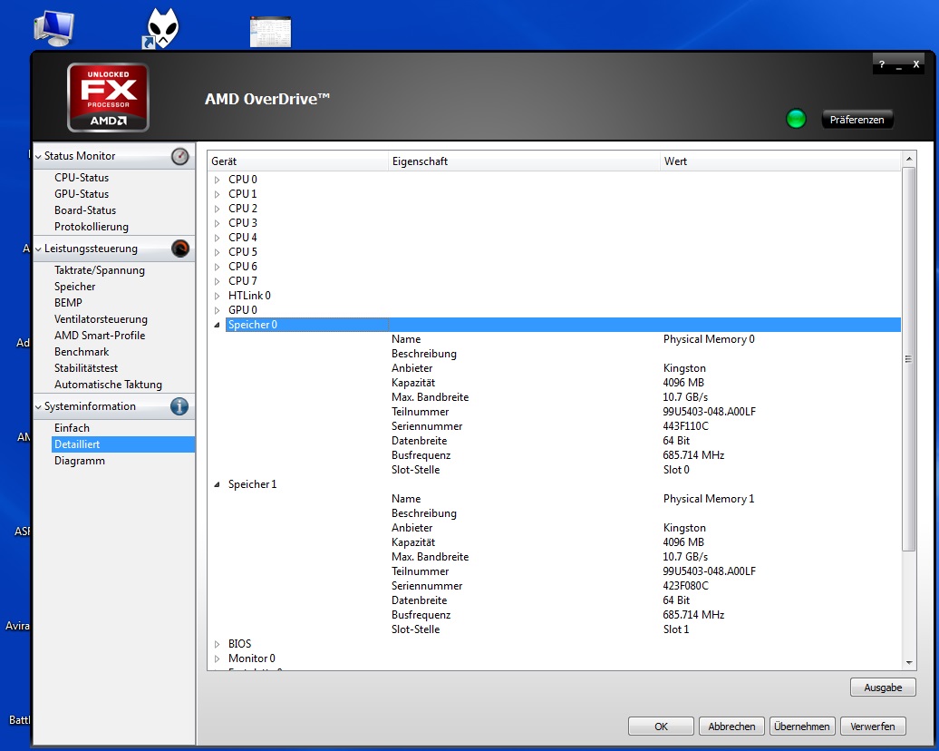This screenshot has width=939, height=751.
Task: Open the Computer desktop icon
Action: coord(53,28)
